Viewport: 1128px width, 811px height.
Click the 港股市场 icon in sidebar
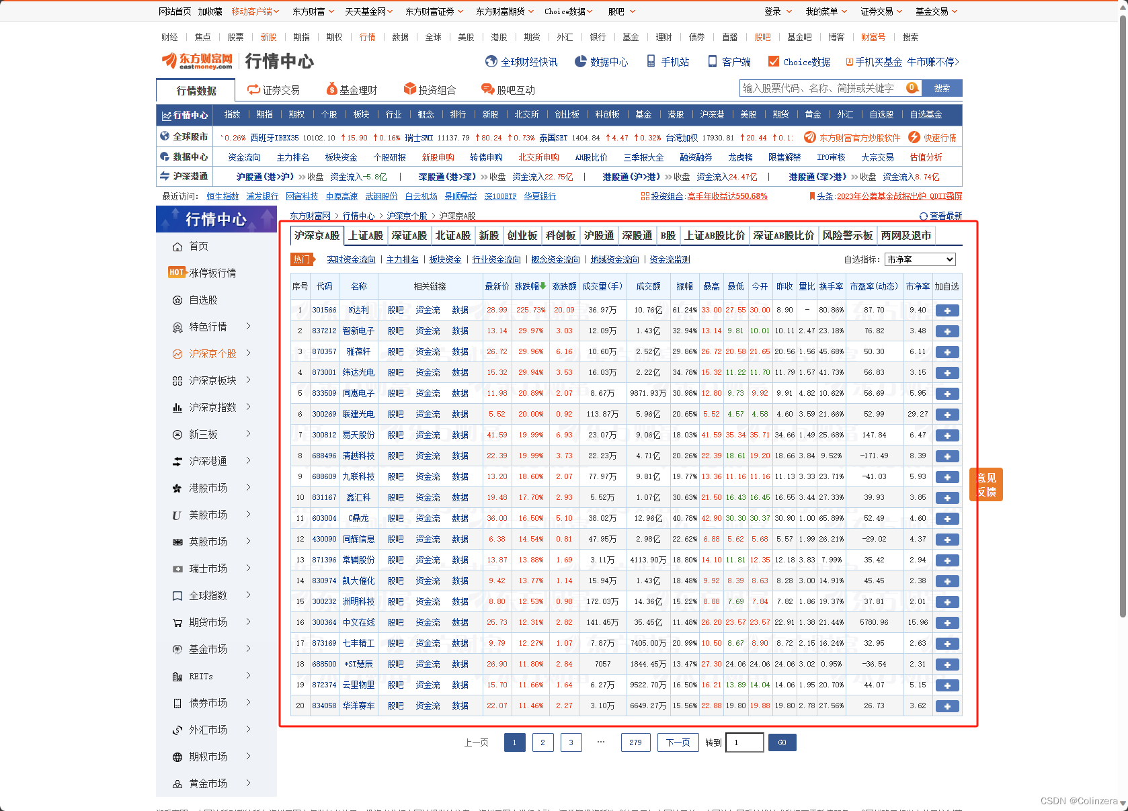[177, 488]
